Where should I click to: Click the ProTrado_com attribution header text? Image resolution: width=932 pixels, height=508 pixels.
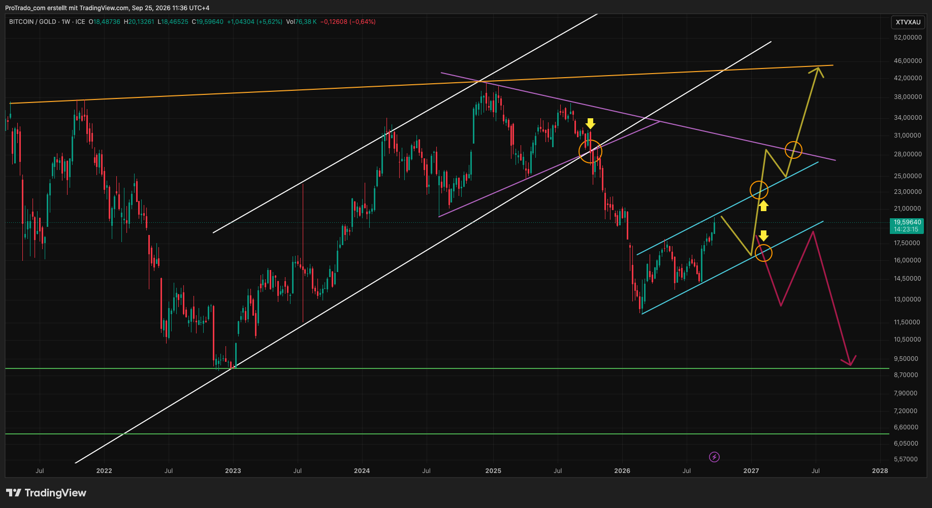107,8
